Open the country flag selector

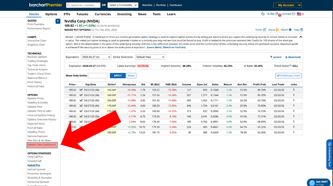click(x=300, y=14)
